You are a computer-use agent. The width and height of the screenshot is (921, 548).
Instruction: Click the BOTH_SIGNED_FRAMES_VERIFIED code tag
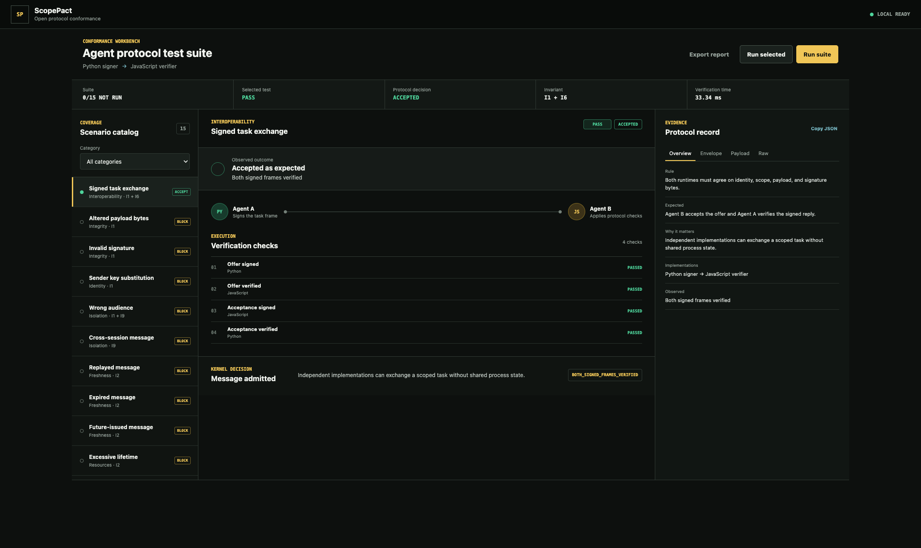605,375
